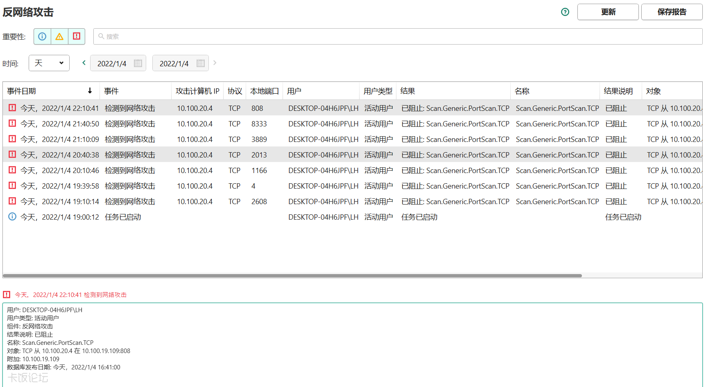Open the help question mark icon
Image resolution: width=706 pixels, height=387 pixels.
(x=565, y=12)
